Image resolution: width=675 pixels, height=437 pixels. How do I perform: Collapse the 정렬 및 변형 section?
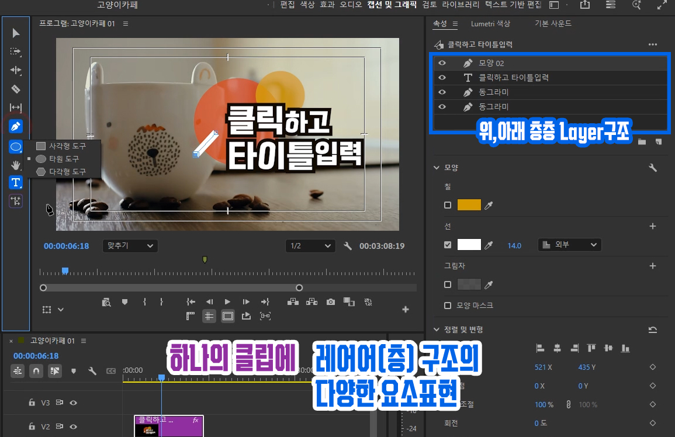437,330
